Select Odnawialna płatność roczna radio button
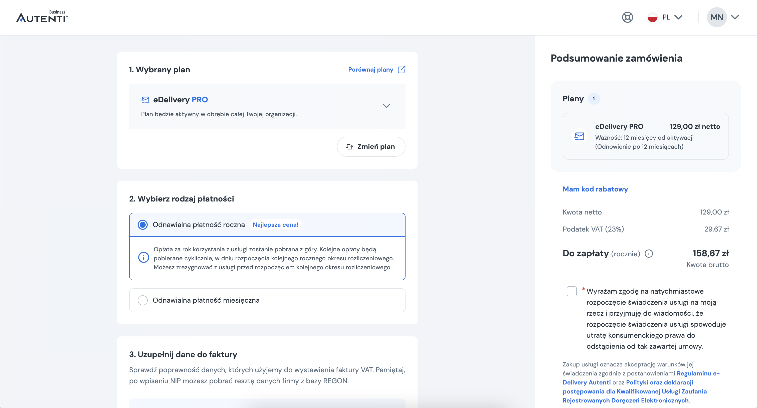Screen dimensions: 757x408 (x=143, y=225)
